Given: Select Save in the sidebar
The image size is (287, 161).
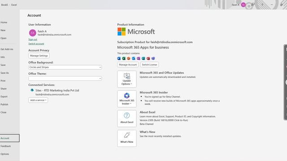Looking at the screenshot, I should (3, 65).
